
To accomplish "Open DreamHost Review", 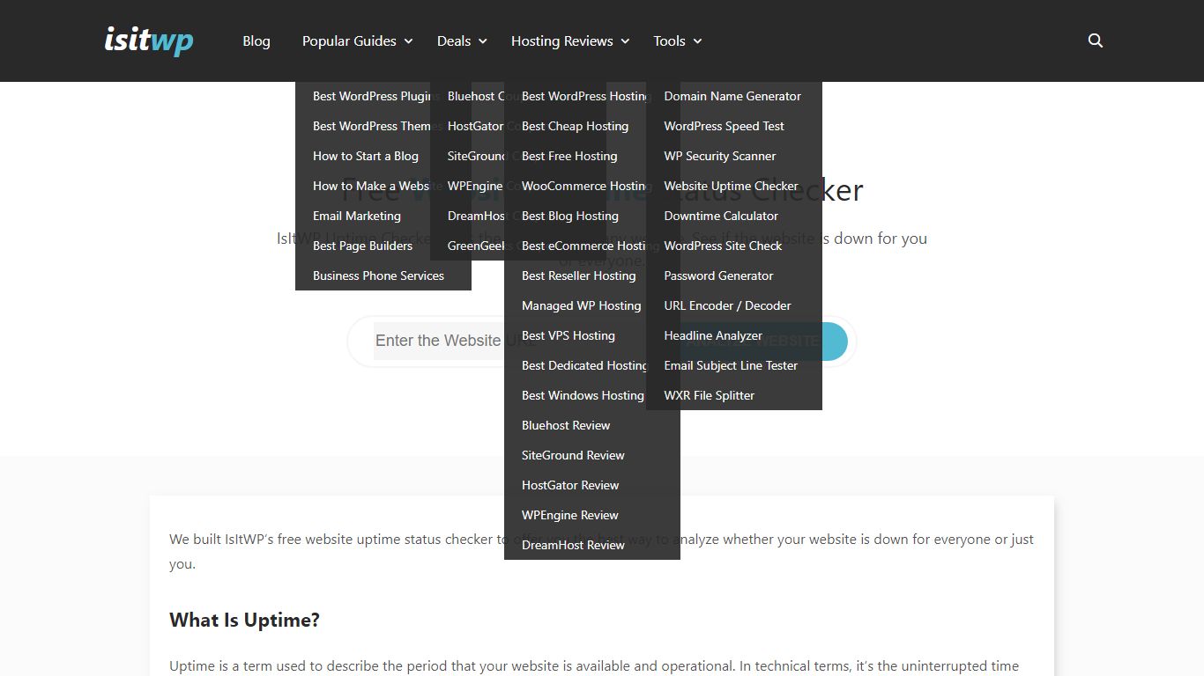I will [573, 545].
